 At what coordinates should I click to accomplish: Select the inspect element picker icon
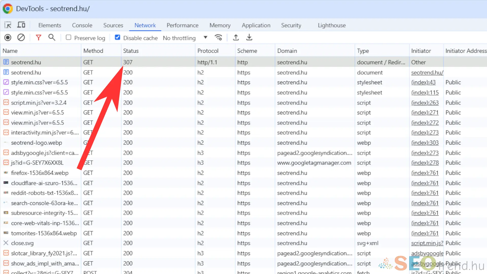tap(8, 25)
